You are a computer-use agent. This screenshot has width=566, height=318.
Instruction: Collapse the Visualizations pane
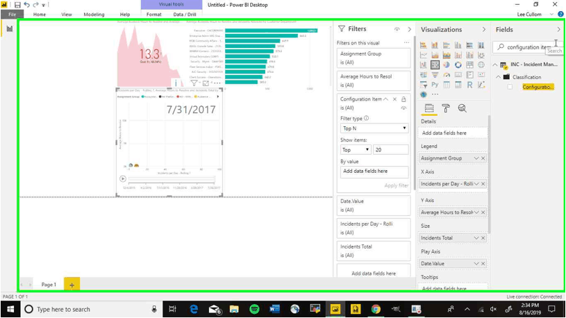tap(483, 29)
